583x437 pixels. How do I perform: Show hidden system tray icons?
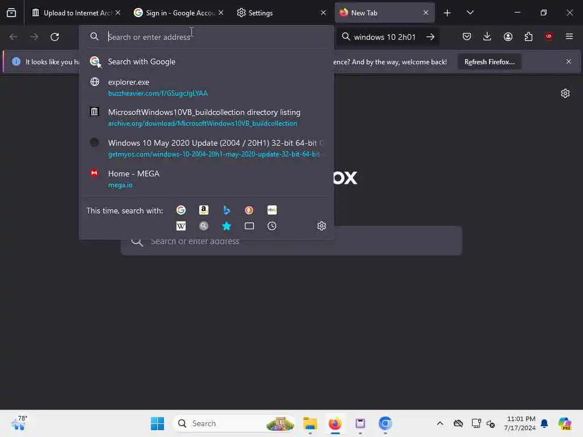[x=440, y=423]
